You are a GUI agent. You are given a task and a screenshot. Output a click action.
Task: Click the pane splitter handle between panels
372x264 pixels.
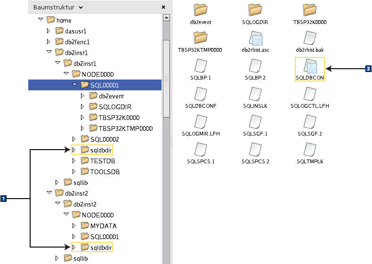pos(171,143)
